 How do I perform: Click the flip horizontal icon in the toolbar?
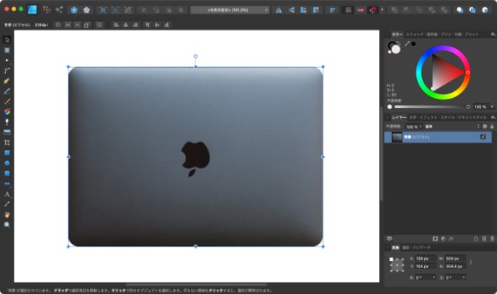click(x=279, y=10)
